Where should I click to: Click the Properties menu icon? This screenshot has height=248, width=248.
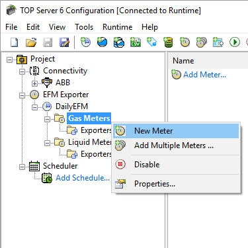(120, 184)
